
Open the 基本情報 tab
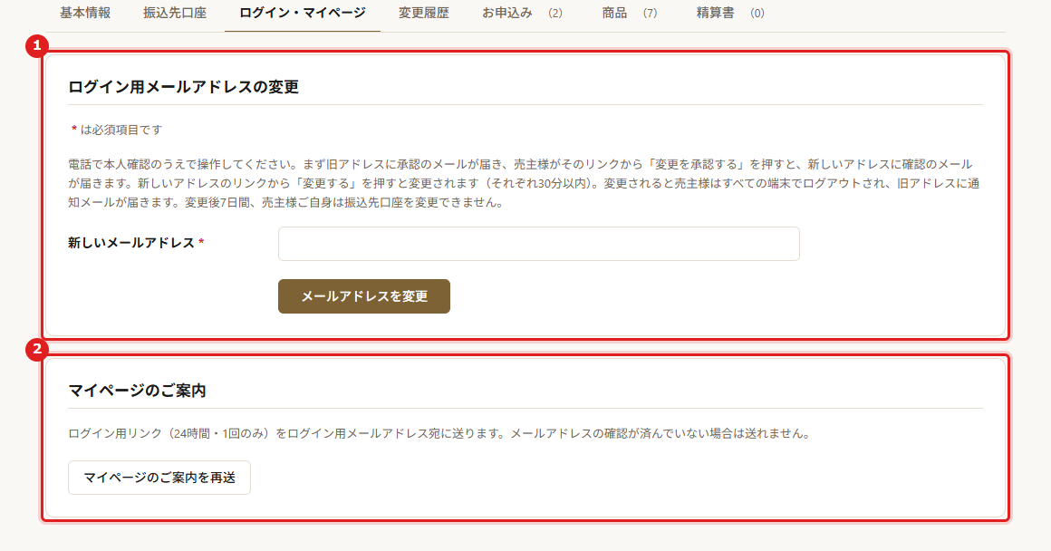pyautogui.click(x=85, y=14)
